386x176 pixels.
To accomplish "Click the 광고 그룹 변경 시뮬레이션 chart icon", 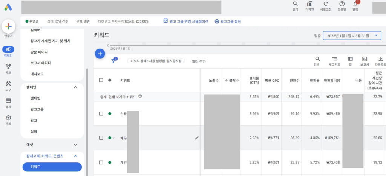I will [x=165, y=21].
